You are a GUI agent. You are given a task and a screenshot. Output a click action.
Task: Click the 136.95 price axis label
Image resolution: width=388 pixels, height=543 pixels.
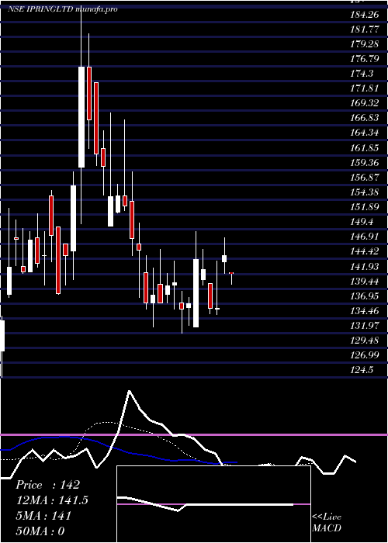pyautogui.click(x=365, y=296)
